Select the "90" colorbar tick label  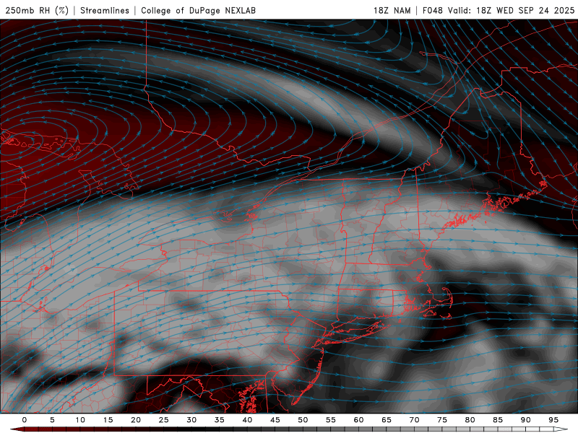click(526, 420)
